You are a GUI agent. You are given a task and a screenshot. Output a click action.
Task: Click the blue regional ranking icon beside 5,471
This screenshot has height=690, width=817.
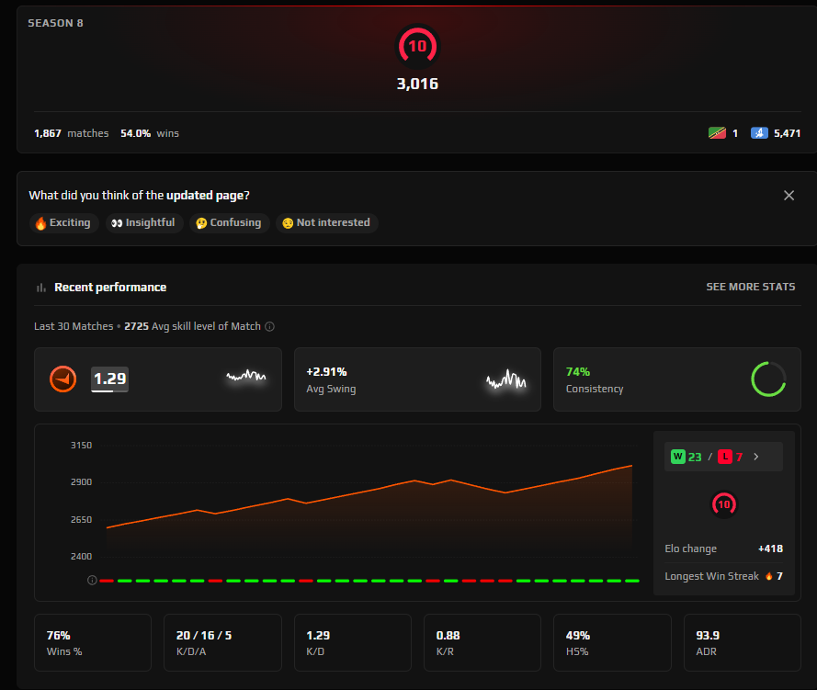point(759,133)
